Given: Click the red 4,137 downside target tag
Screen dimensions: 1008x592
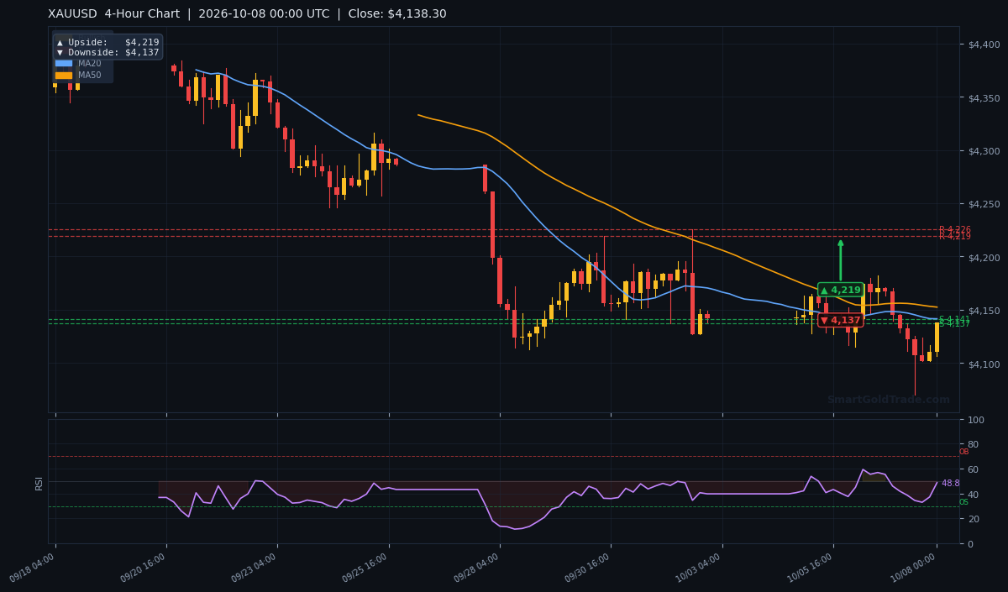Looking at the screenshot, I should [x=841, y=320].
